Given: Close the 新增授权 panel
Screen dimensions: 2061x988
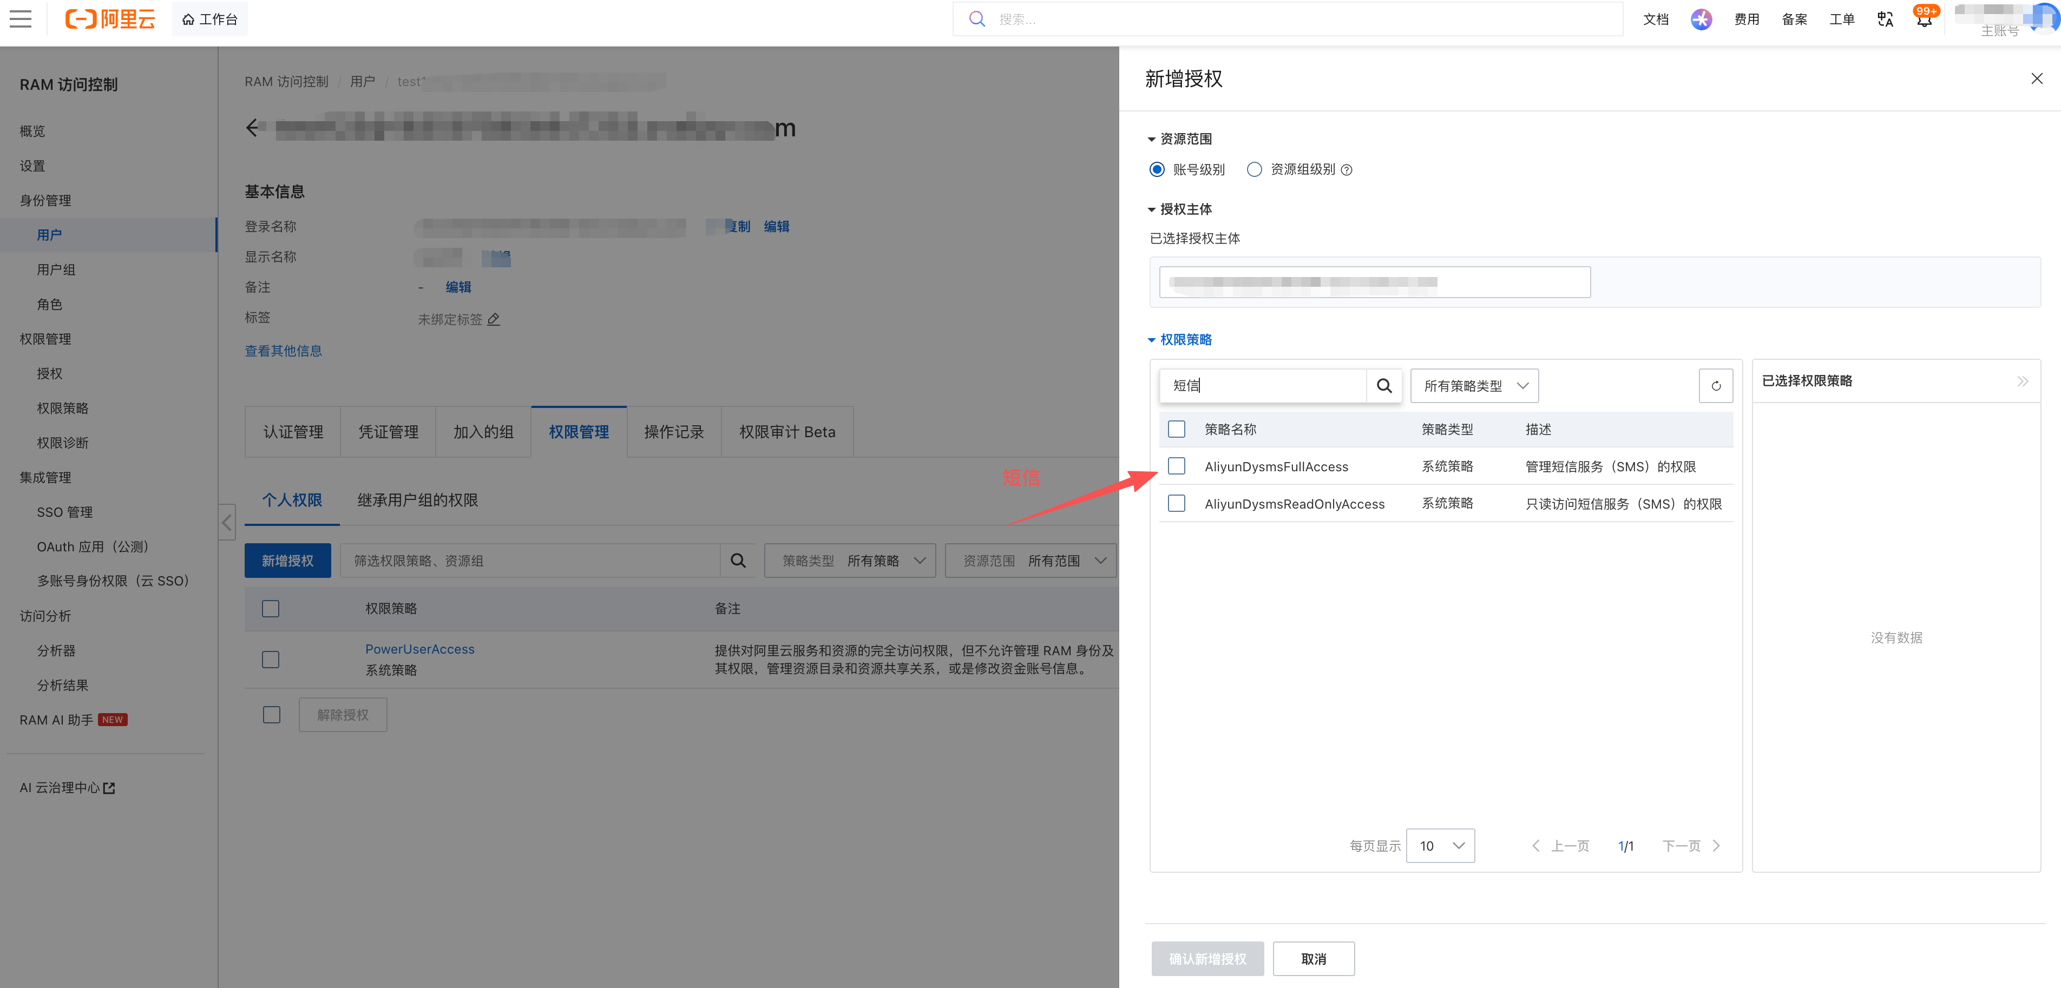Looking at the screenshot, I should [2036, 78].
